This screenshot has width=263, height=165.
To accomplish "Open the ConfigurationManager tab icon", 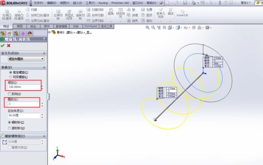I will 16,34.
